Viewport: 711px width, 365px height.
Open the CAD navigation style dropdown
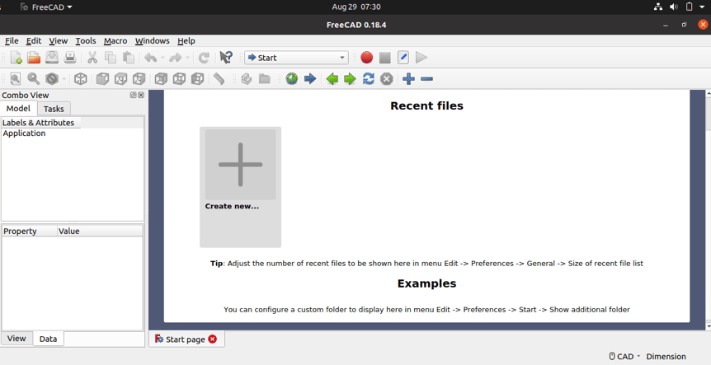pos(625,357)
